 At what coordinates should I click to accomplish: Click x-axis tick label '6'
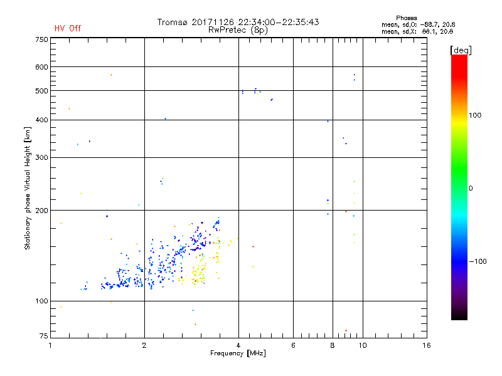click(293, 345)
